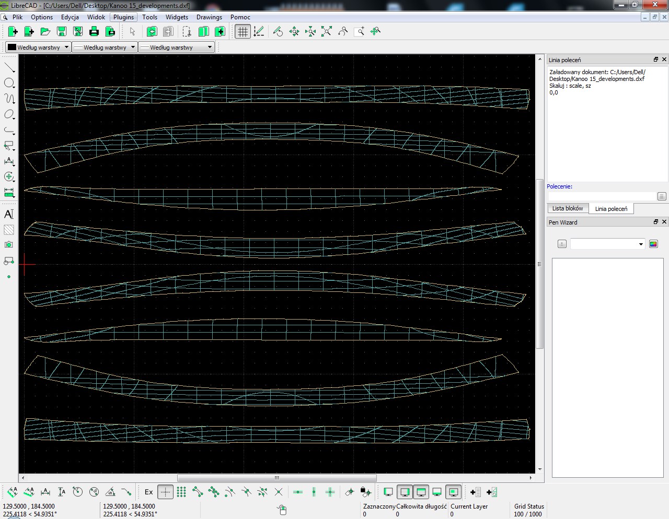Screen dimensions: 669x519
Task: Open the Edycja menu
Action: click(x=70, y=17)
